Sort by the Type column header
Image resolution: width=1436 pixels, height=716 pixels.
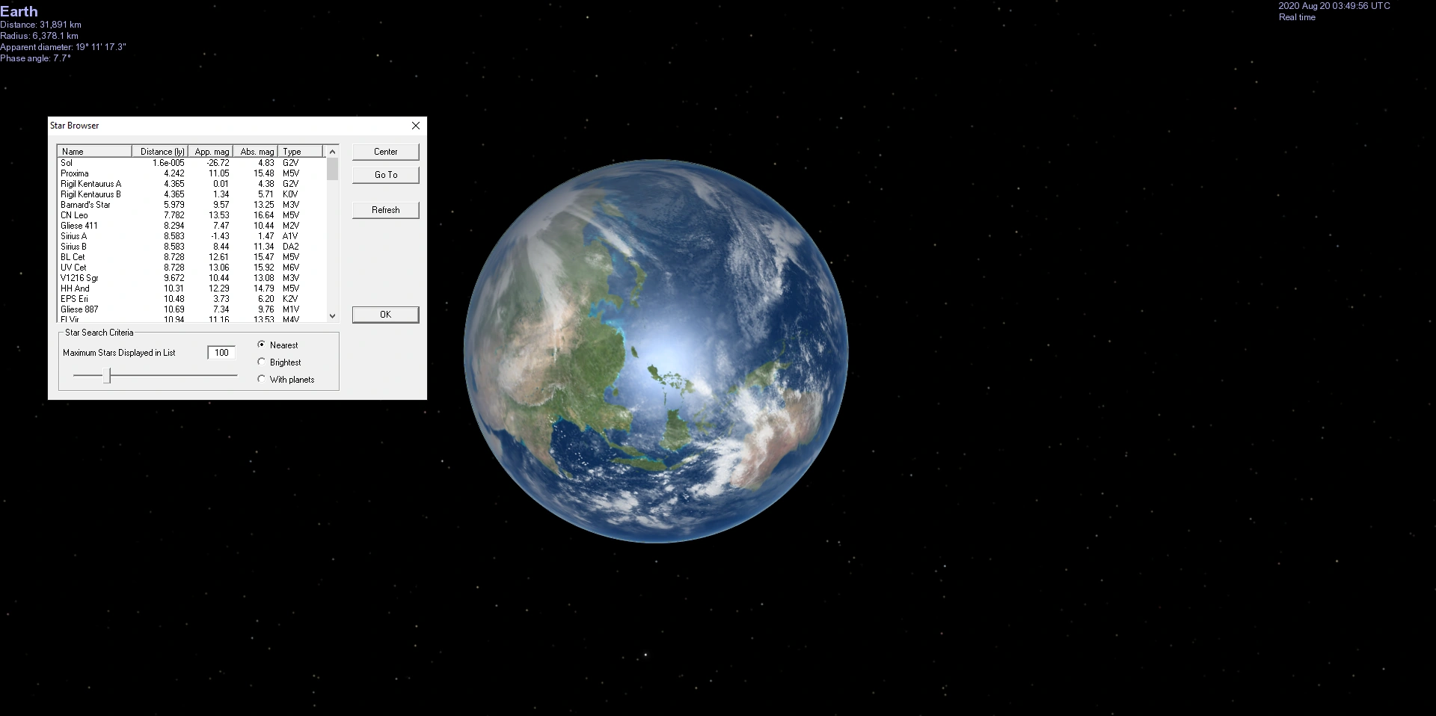(x=301, y=152)
